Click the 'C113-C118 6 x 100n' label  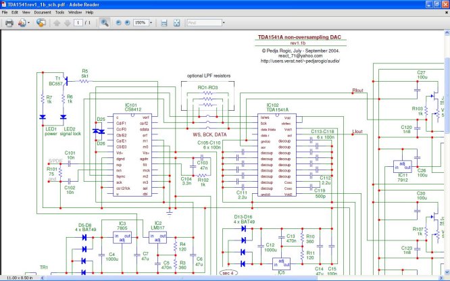click(x=322, y=134)
